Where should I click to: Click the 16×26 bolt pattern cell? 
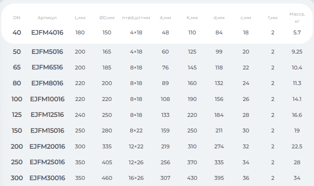(136, 178)
